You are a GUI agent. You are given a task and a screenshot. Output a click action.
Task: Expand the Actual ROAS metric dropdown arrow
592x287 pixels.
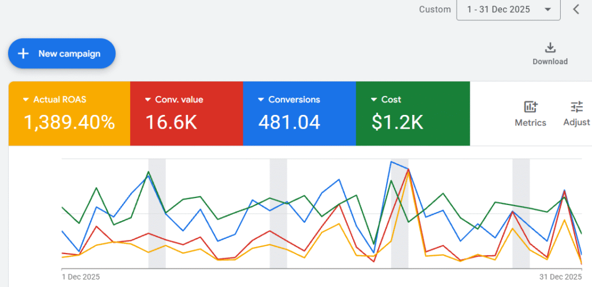coord(25,100)
